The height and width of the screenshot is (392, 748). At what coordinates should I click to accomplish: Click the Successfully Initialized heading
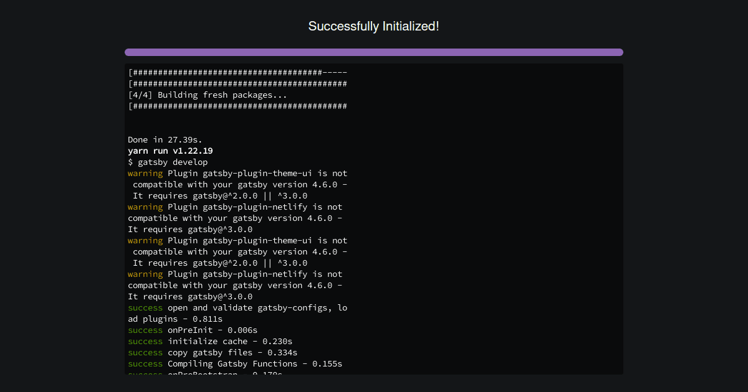click(x=373, y=26)
